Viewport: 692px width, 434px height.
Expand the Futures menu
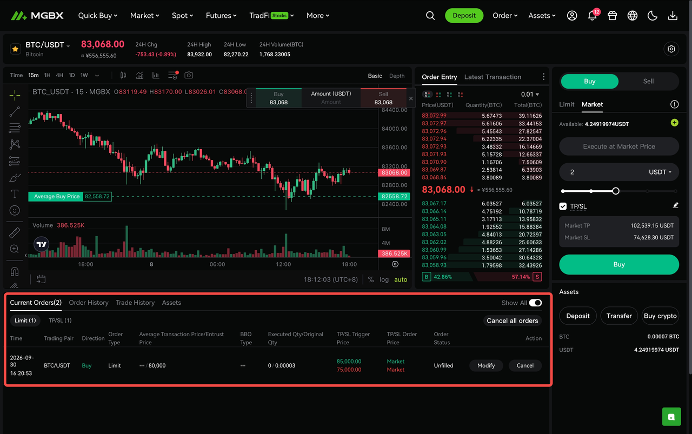click(221, 16)
